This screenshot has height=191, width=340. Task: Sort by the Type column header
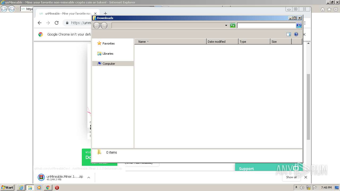point(254,42)
